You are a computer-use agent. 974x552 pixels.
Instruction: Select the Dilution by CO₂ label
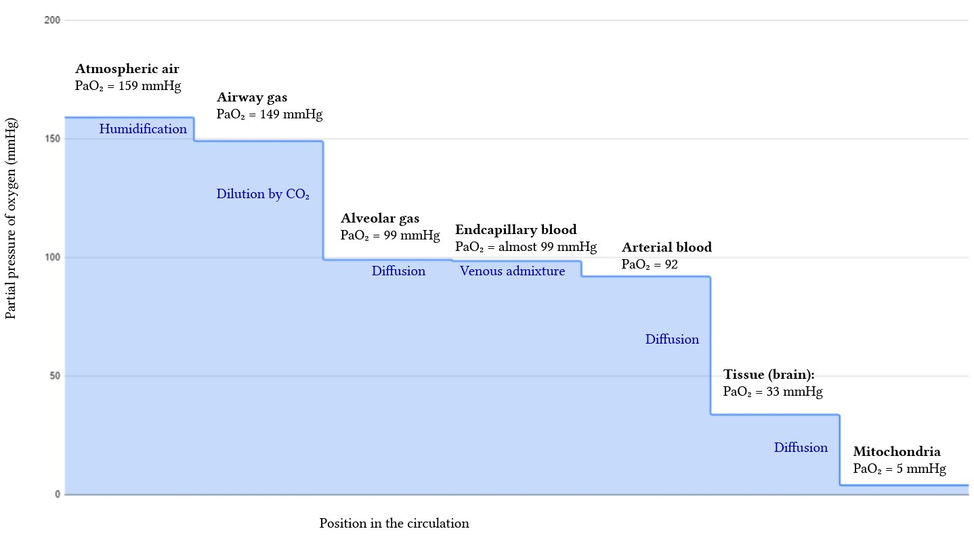point(263,194)
